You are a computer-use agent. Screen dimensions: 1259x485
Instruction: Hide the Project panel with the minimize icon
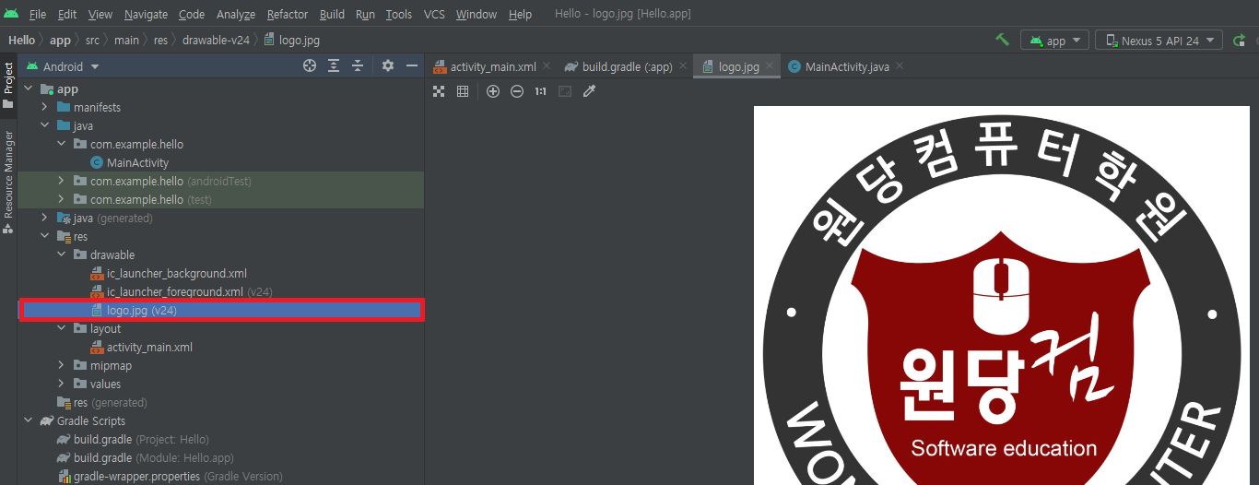pos(412,65)
